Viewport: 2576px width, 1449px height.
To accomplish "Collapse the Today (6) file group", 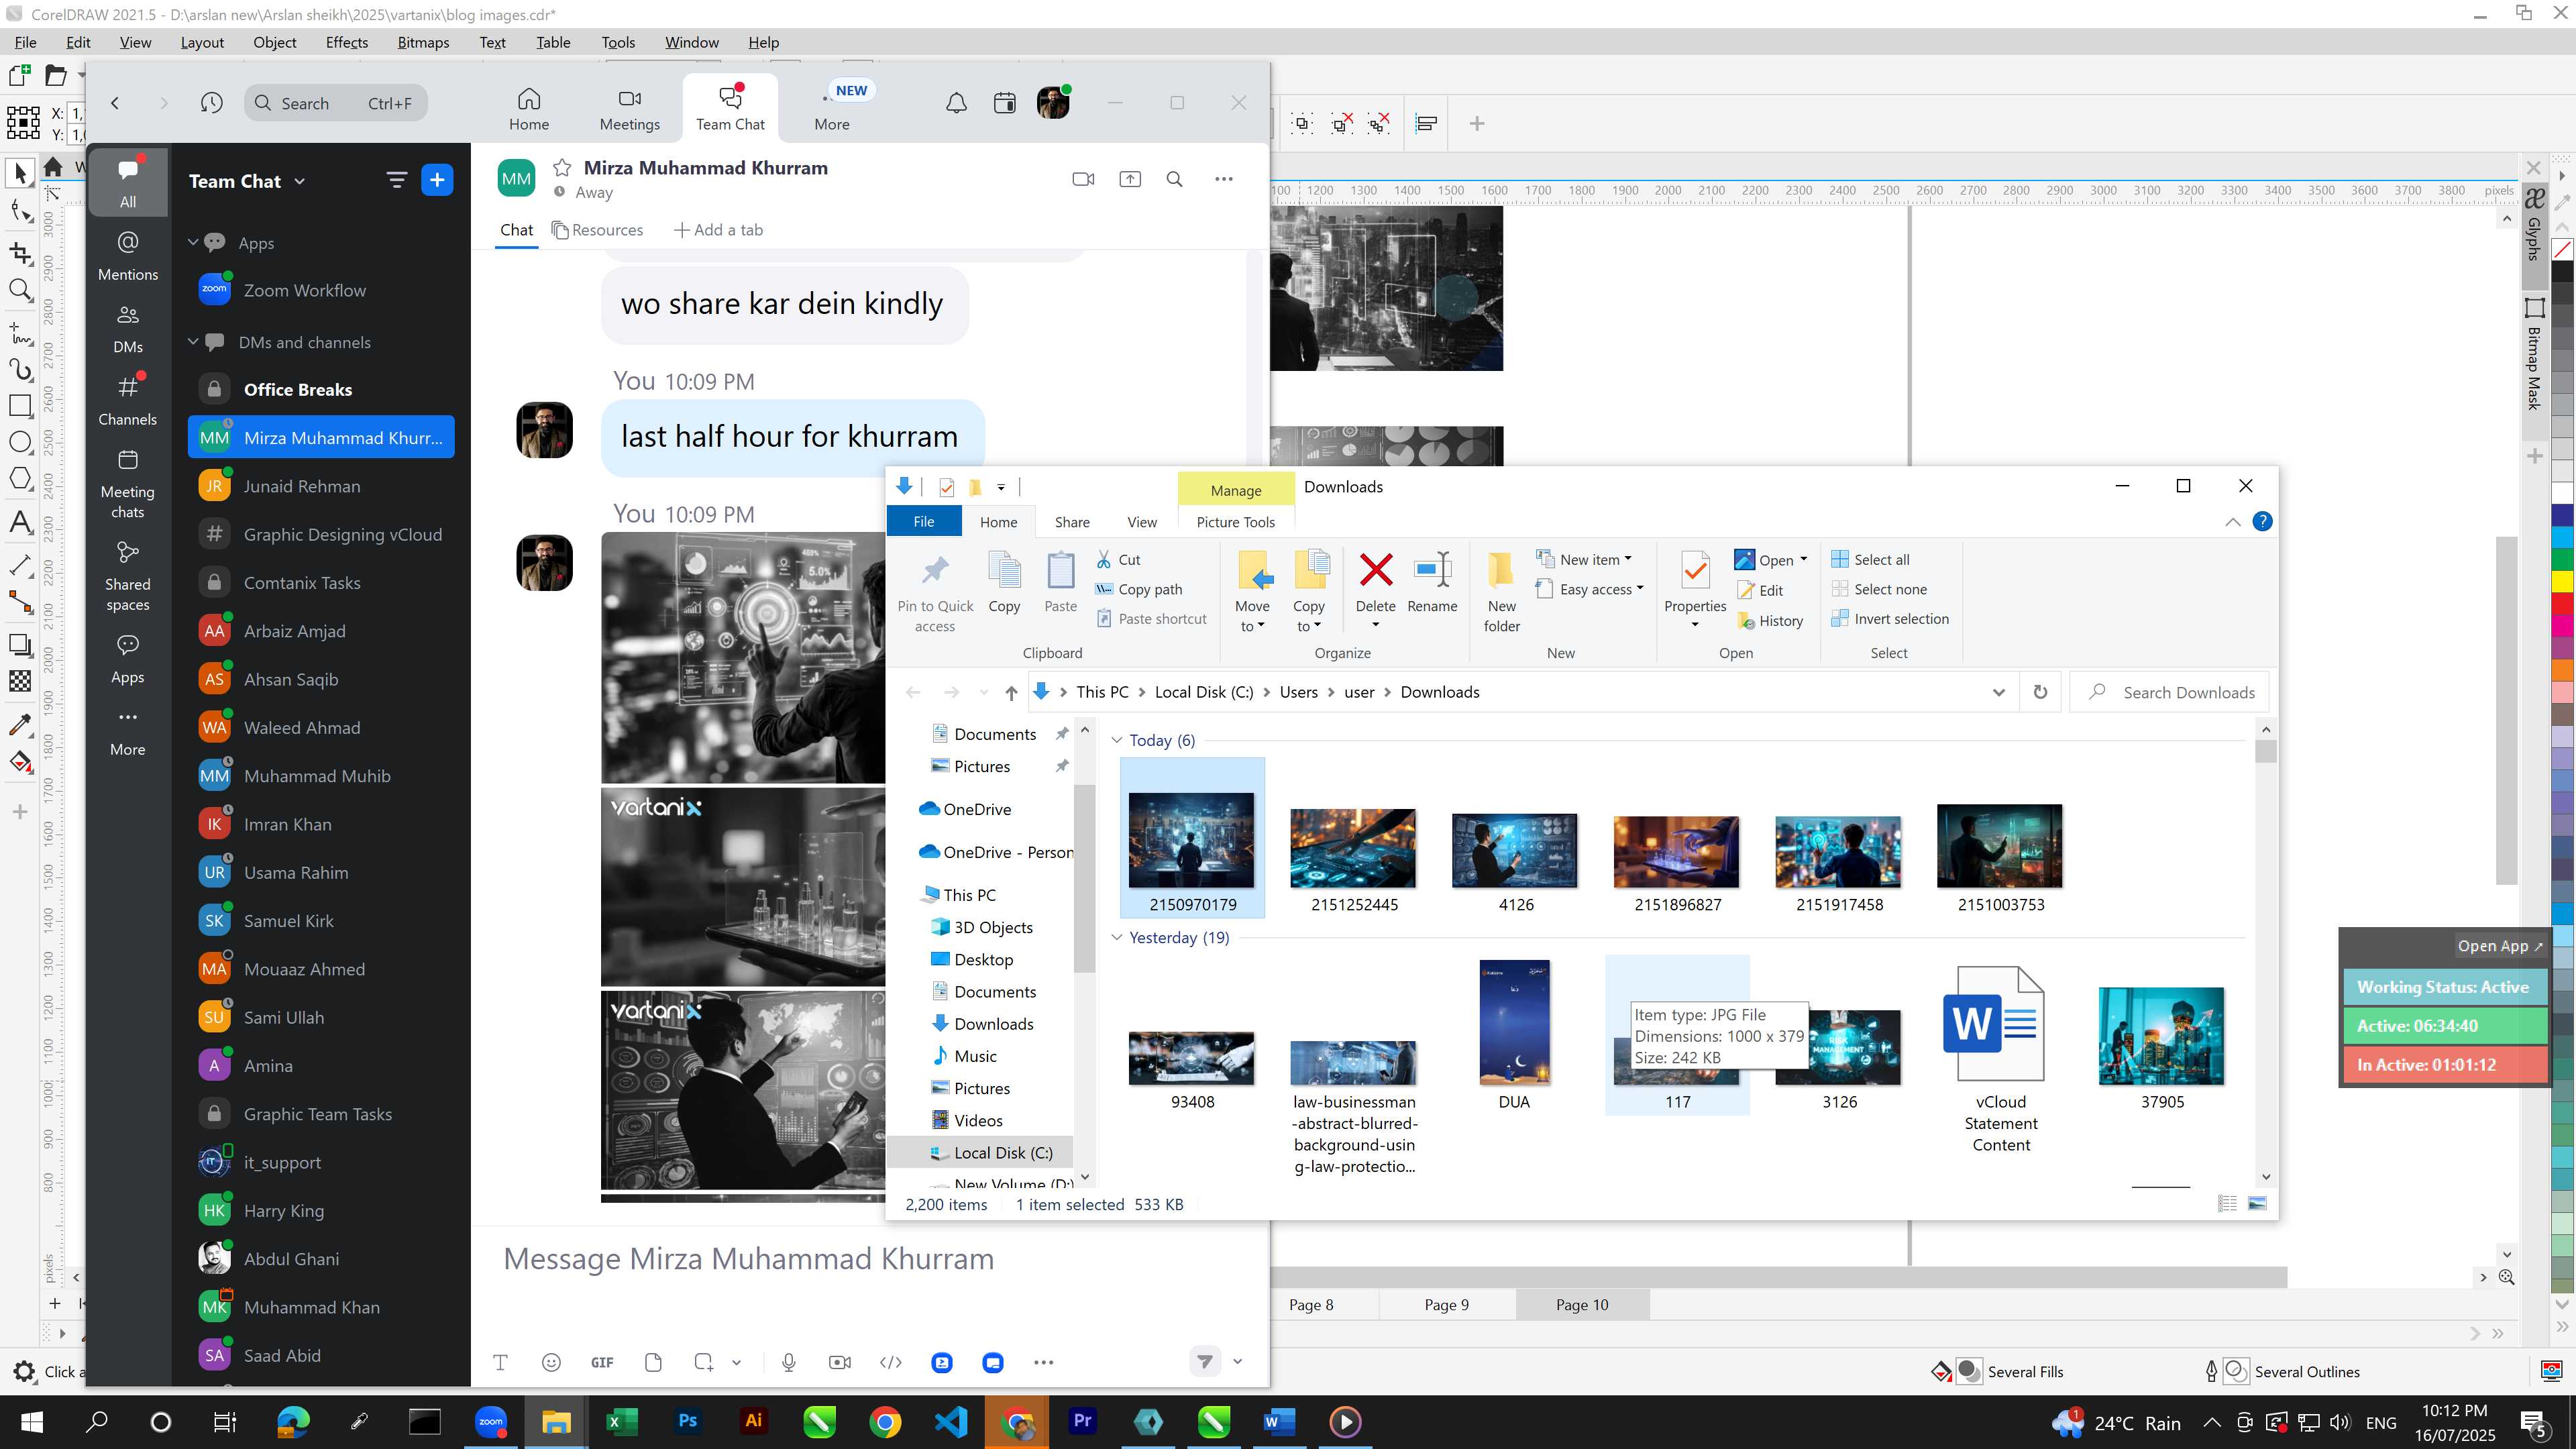I will coord(1117,740).
